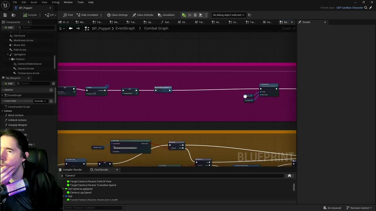Viewport: 376px width, 211px height.
Task: Click the BP_Poppet breadcrumb
Action: tap(101, 28)
